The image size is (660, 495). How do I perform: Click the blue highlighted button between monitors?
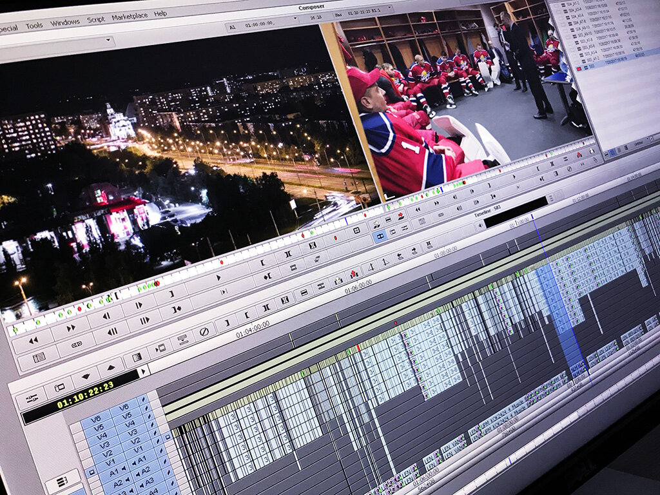point(380,237)
